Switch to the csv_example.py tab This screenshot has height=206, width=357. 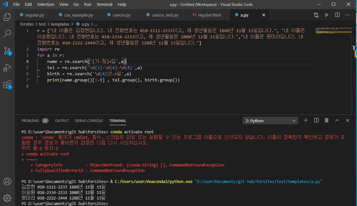tap(78, 15)
